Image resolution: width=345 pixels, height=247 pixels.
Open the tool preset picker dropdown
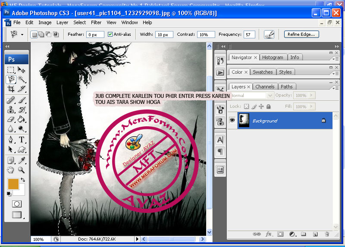[x=22, y=35]
